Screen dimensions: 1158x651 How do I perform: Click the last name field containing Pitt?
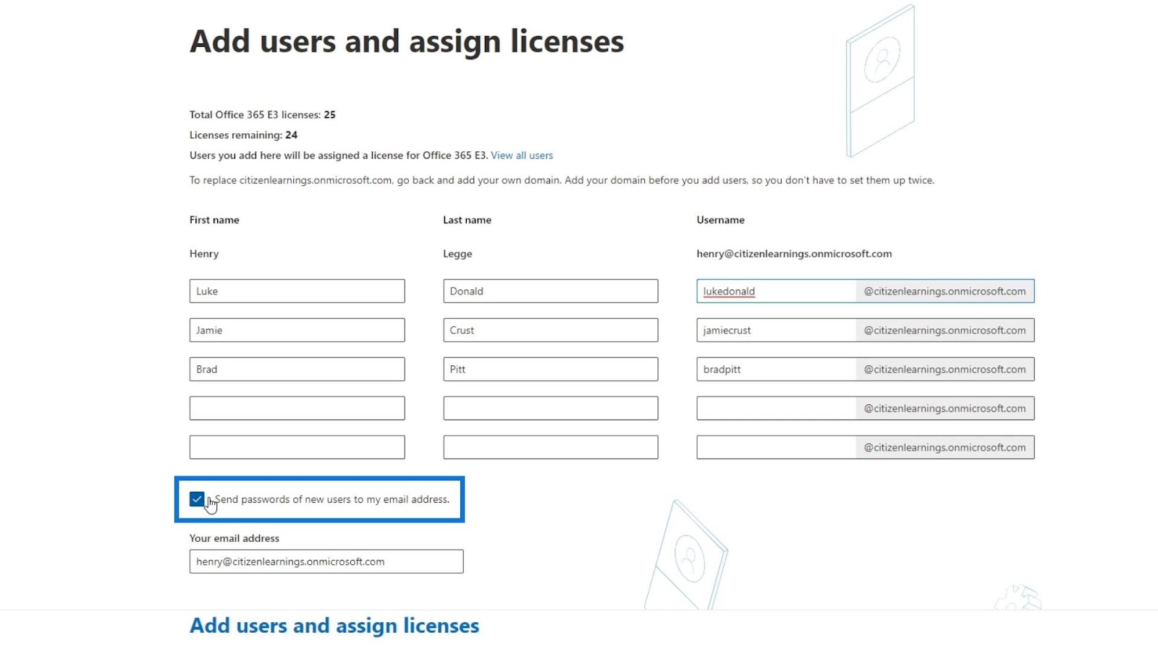coord(551,370)
